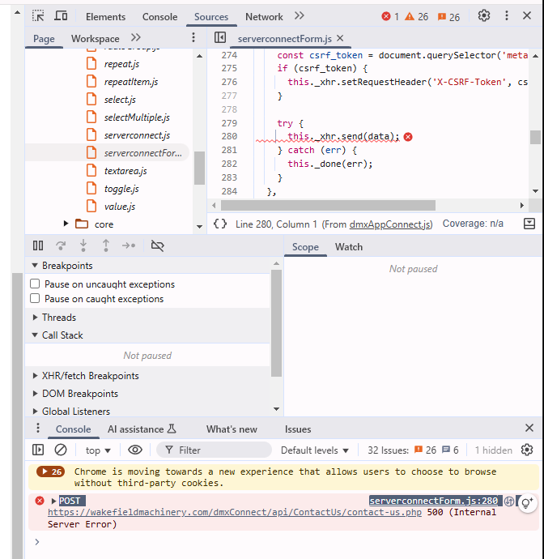
Task: Open the top JavaScript context dropdown
Action: [x=97, y=450]
